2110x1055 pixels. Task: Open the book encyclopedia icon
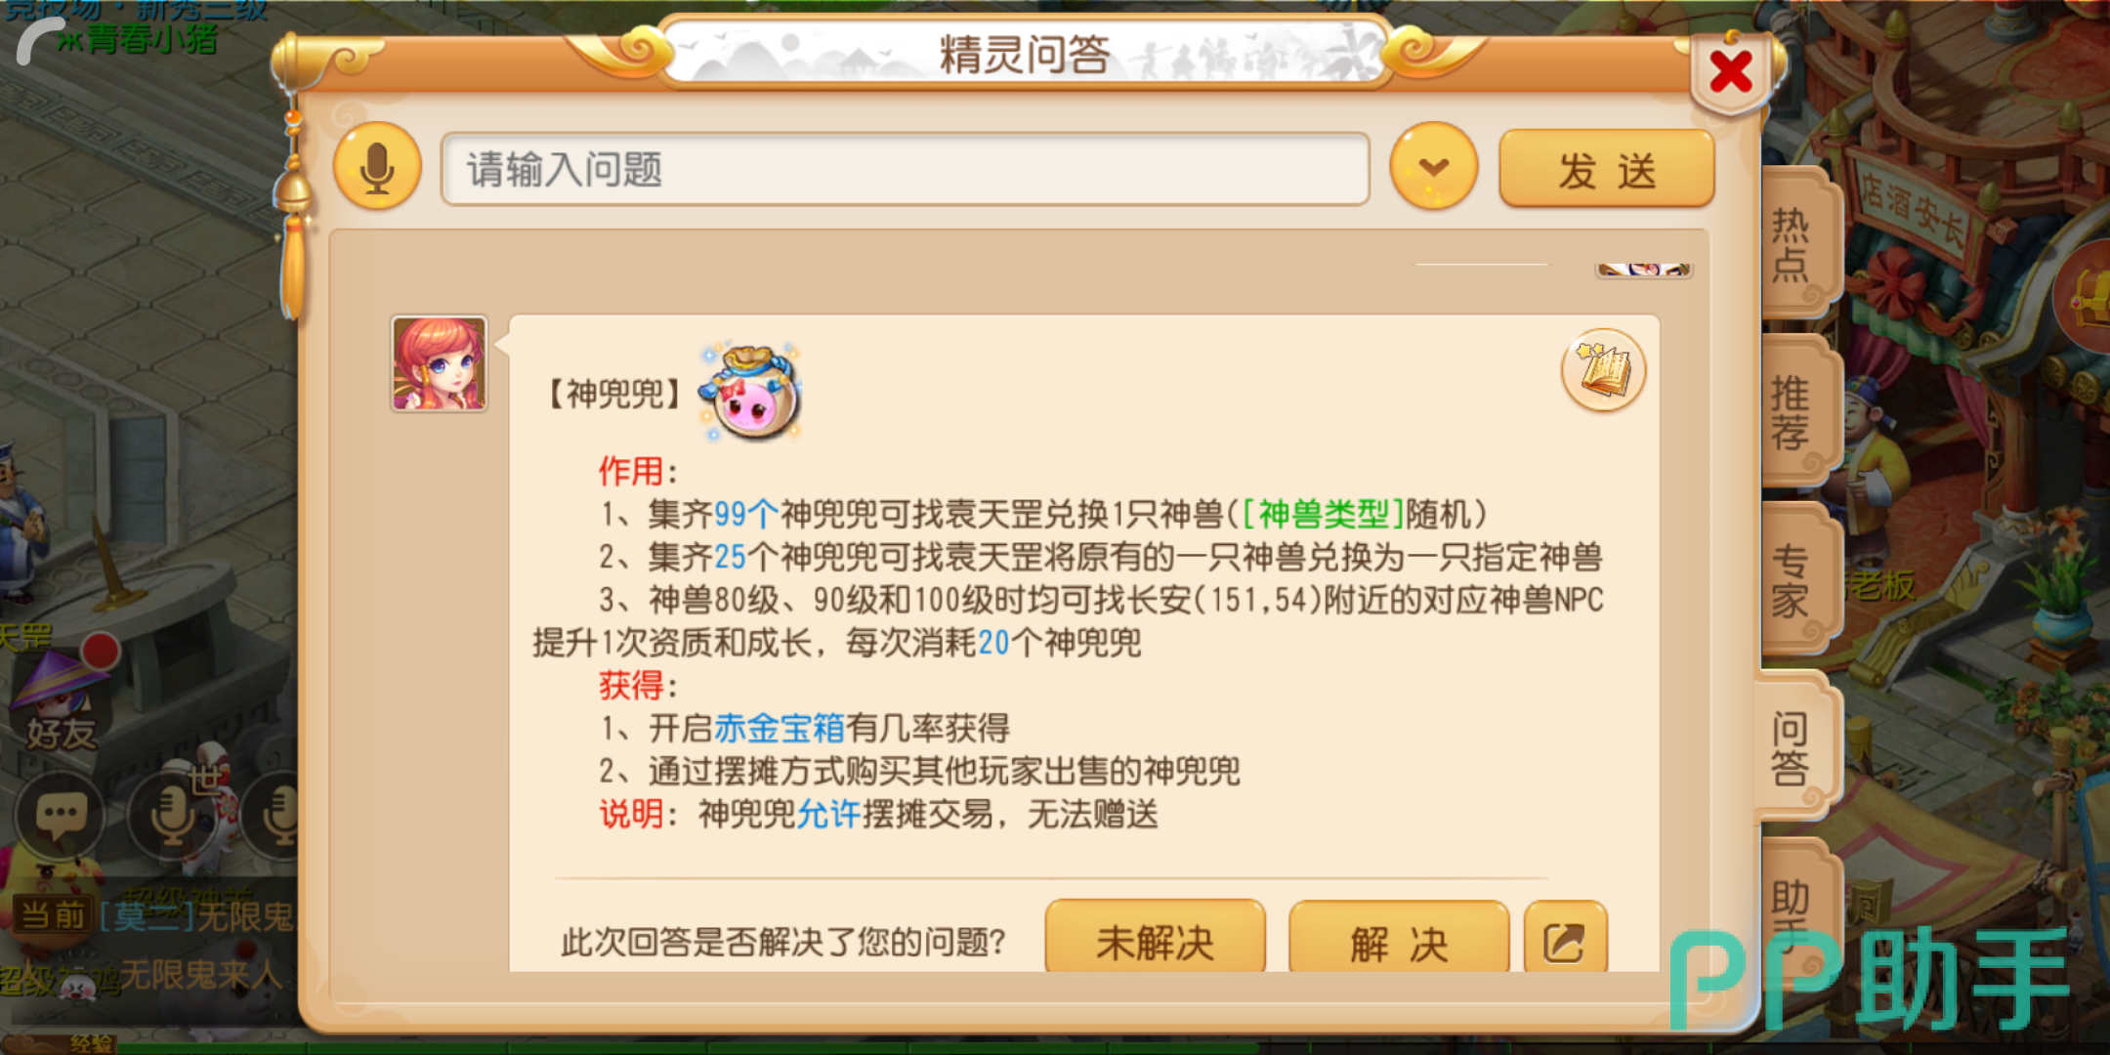click(1603, 370)
